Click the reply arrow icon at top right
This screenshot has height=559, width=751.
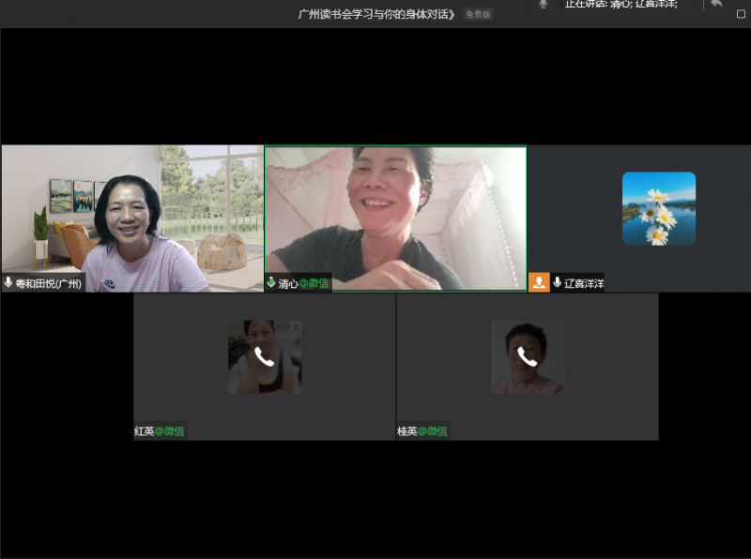[x=716, y=4]
